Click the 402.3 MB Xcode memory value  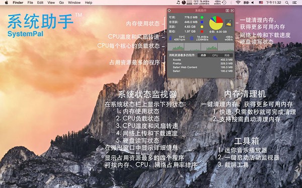226,60
